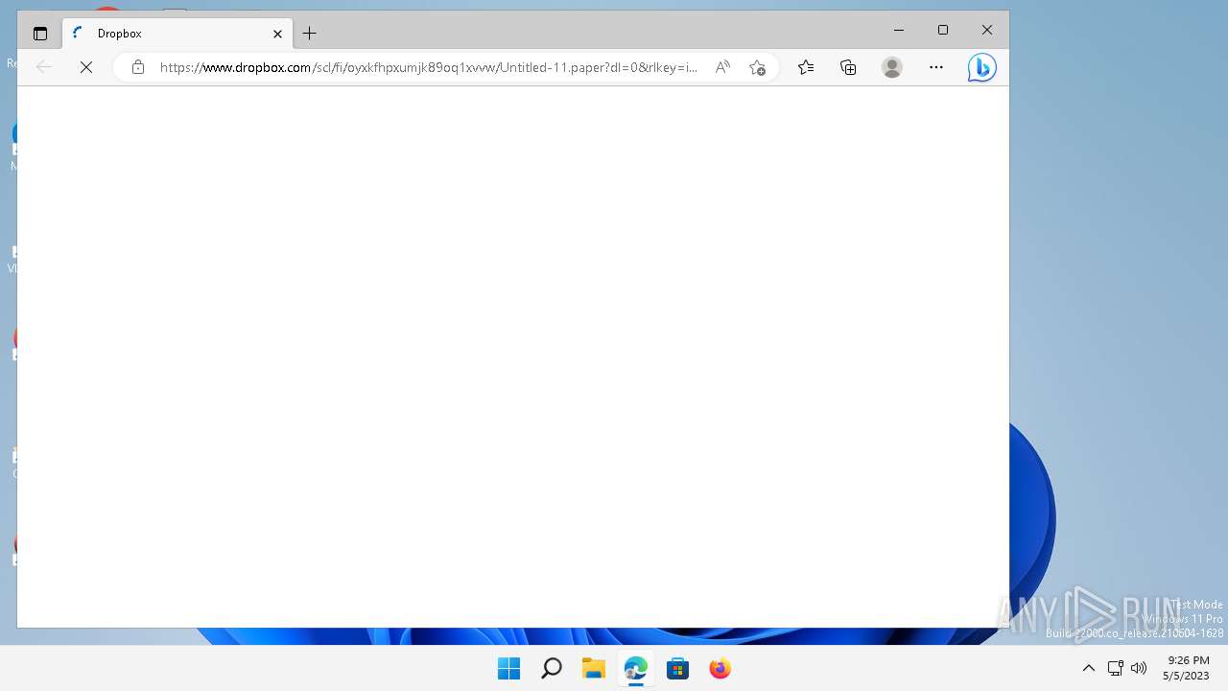This screenshot has height=691, width=1228.
Task: Open Settings and more menu
Action: pos(936,67)
